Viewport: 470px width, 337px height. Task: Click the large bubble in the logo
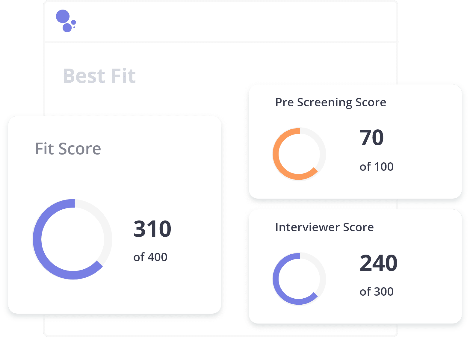(x=63, y=16)
